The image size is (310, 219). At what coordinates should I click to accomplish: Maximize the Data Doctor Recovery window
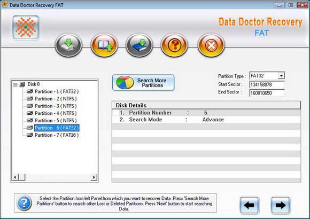point(291,5)
